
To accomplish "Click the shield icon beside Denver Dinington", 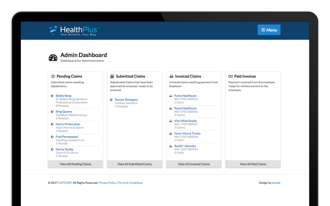I will [x=112, y=99].
